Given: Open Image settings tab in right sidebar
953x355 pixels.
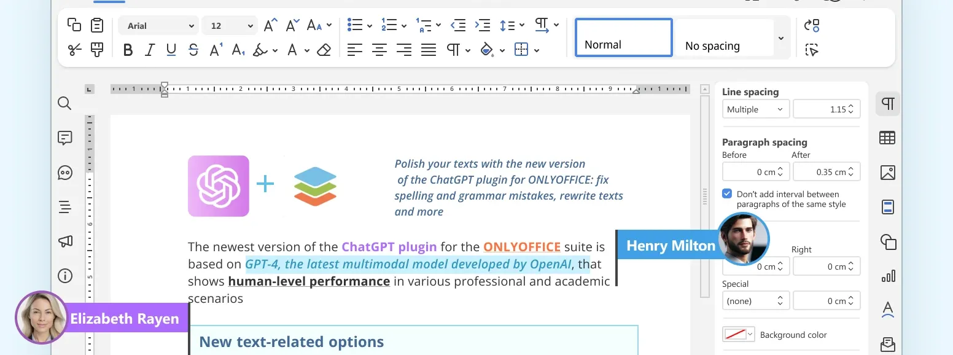Looking at the screenshot, I should 887,173.
